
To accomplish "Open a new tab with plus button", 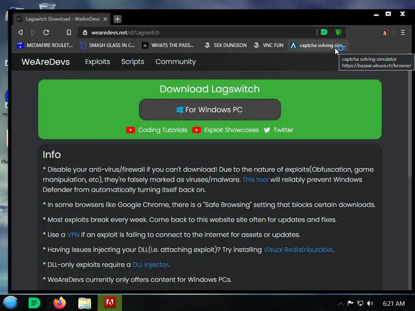I will pyautogui.click(x=118, y=19).
